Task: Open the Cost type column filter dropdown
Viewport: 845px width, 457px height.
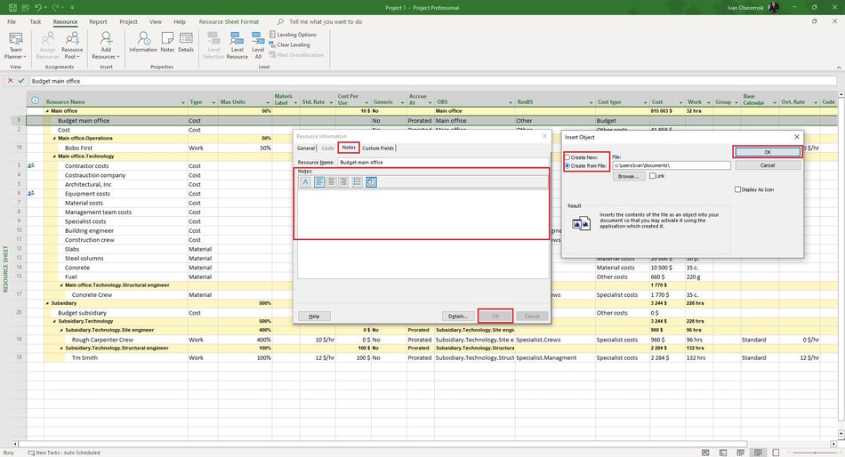Action: pos(645,102)
